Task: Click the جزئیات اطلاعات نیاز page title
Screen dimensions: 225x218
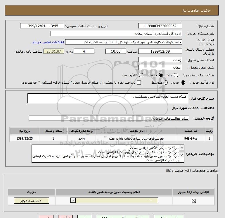Action: (x=196, y=11)
